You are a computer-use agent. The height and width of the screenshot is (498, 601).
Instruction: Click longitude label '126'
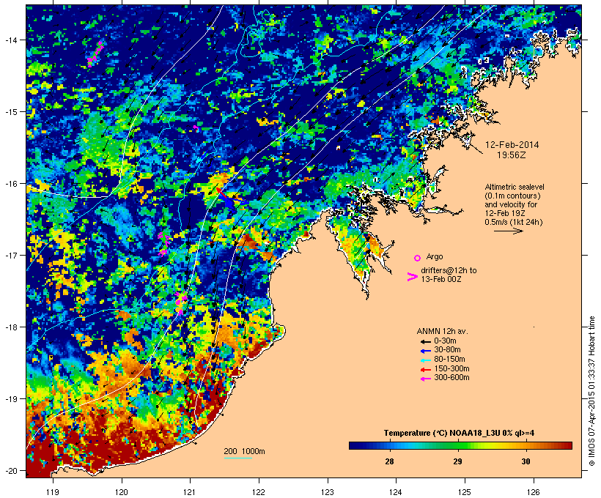(534, 492)
